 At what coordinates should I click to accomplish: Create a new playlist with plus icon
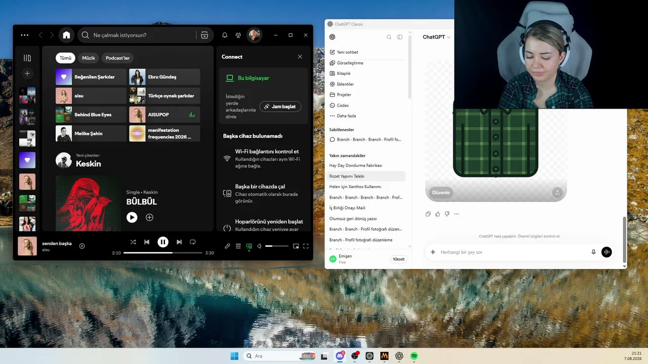click(x=27, y=74)
